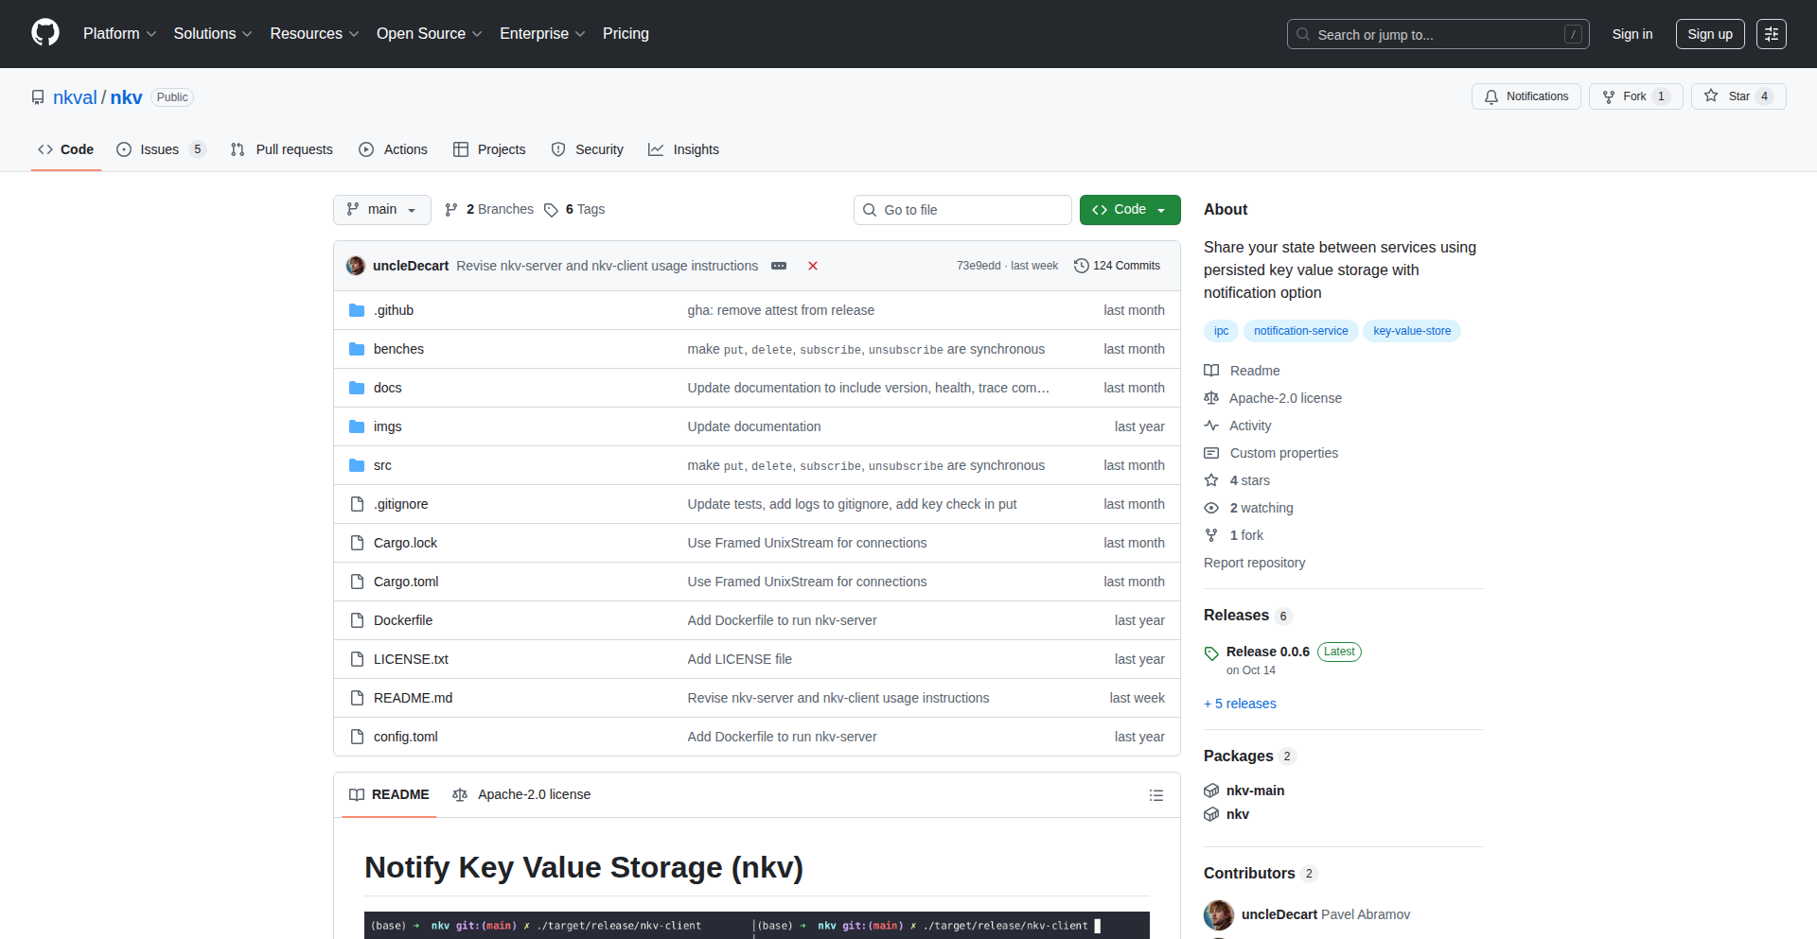Expand the Platform menu
The height and width of the screenshot is (939, 1817).
[x=119, y=34]
